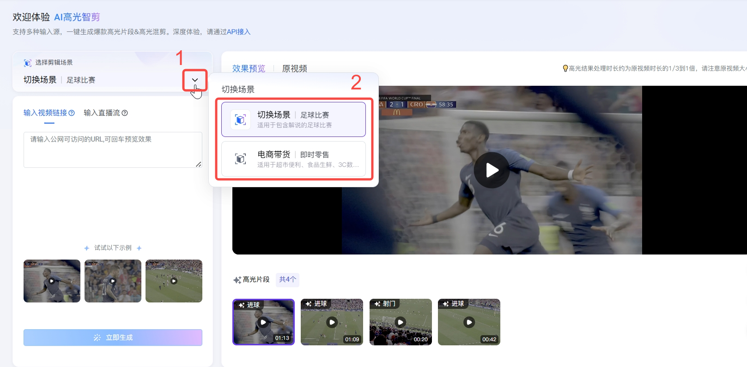747x367 pixels.
Task: Click help icon beside 输入视频链接
Action: click(72, 113)
